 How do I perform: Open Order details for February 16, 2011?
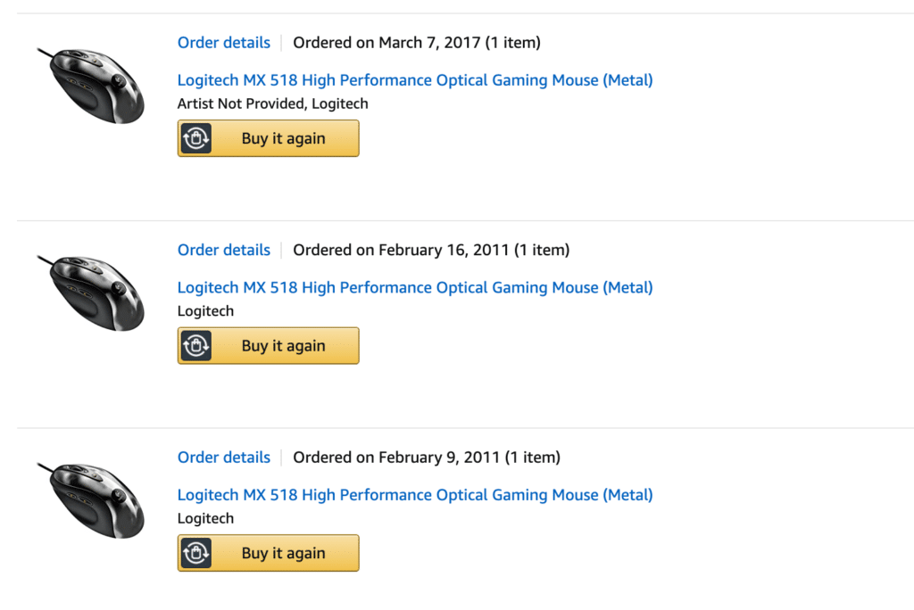coord(224,250)
